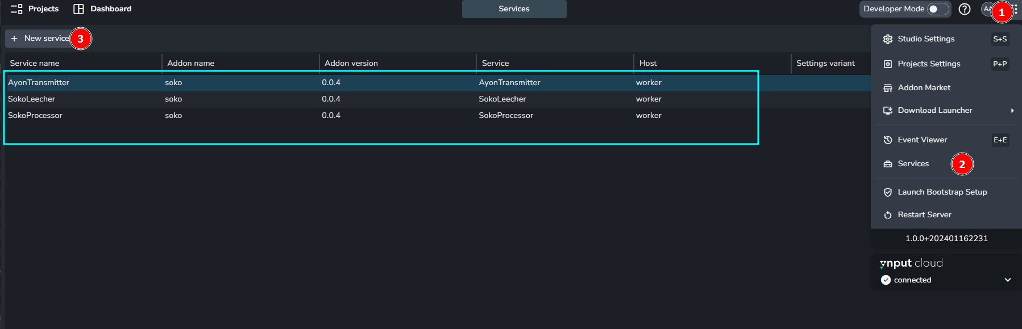
Task: Sort by the Service name column header
Action: (35, 64)
